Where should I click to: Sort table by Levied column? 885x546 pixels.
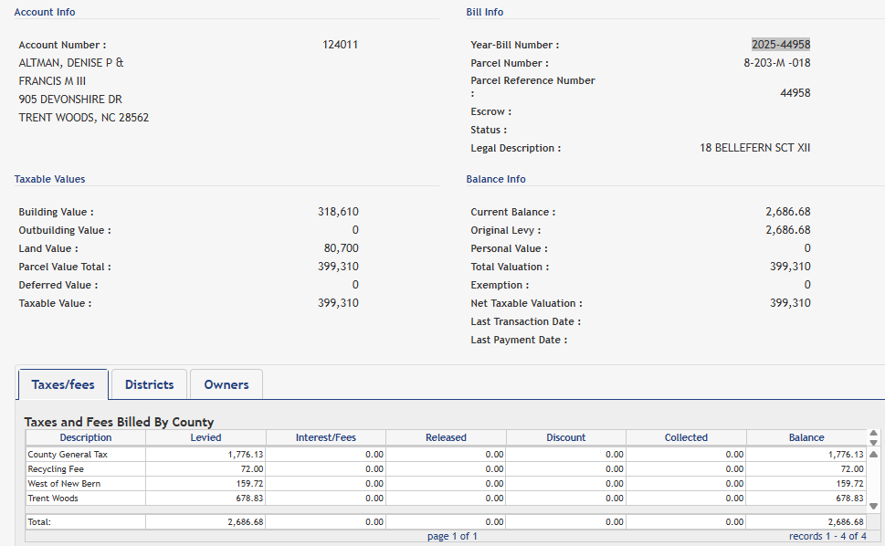pyautogui.click(x=205, y=437)
